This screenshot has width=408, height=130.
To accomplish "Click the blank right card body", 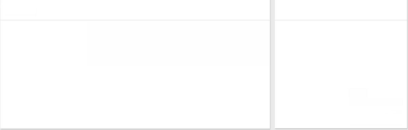I will pyautogui.click(x=341, y=74).
